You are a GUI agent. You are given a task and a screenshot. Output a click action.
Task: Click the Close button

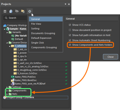(111, 57)
